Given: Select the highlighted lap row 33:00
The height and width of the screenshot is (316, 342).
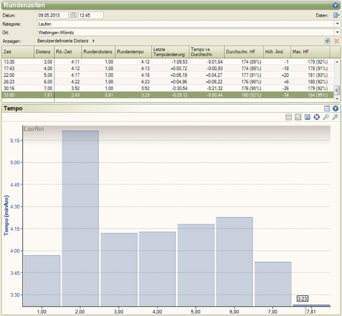Looking at the screenshot, I should click(x=168, y=95).
